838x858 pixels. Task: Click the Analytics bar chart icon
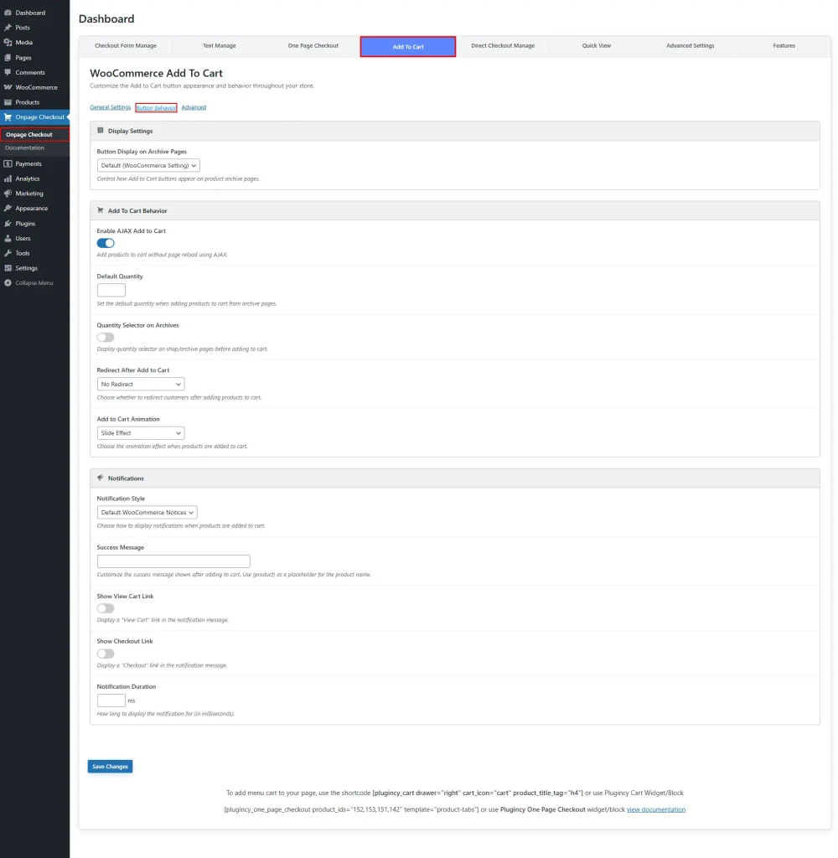(x=8, y=178)
